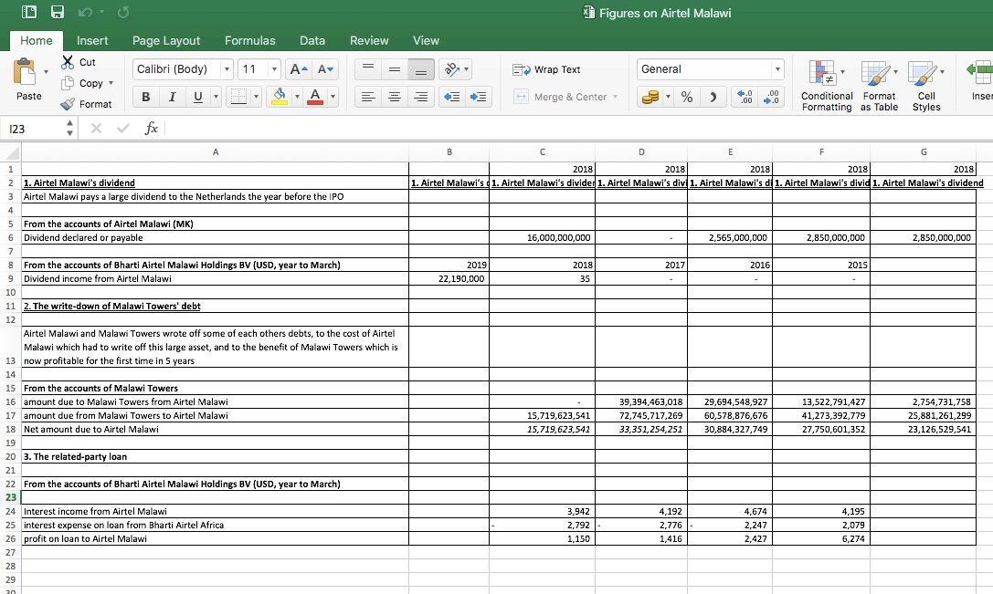This screenshot has width=993, height=594.
Task: Click the Cut scissors icon
Action: (x=68, y=62)
